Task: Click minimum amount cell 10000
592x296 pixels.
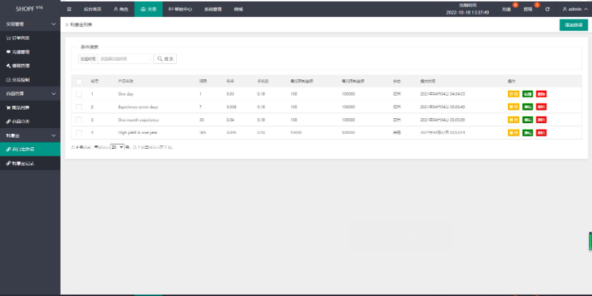Action: pyautogui.click(x=296, y=132)
